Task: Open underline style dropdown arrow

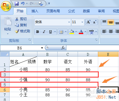Action: tap(55, 32)
